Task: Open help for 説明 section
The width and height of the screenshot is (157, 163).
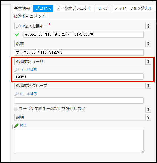Action: (148, 117)
